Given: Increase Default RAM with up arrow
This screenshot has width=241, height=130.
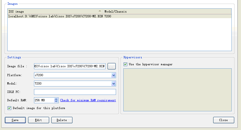Looking at the screenshot, I should 56,99.
